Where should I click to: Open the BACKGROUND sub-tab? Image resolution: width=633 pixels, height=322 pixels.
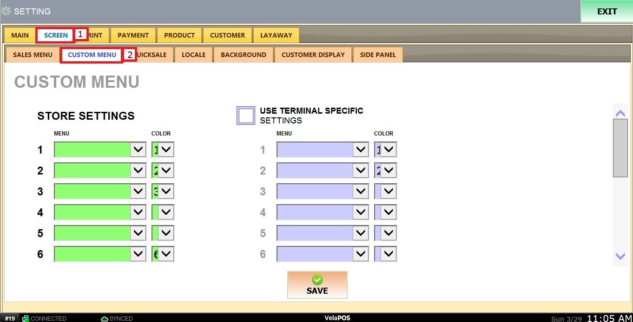tap(243, 55)
